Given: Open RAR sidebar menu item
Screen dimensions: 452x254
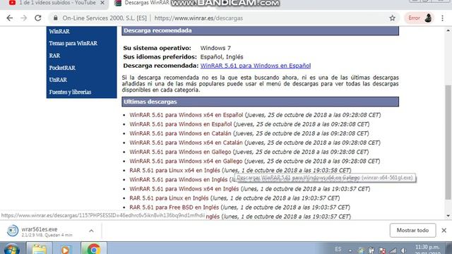Looking at the screenshot, I should [x=54, y=56].
